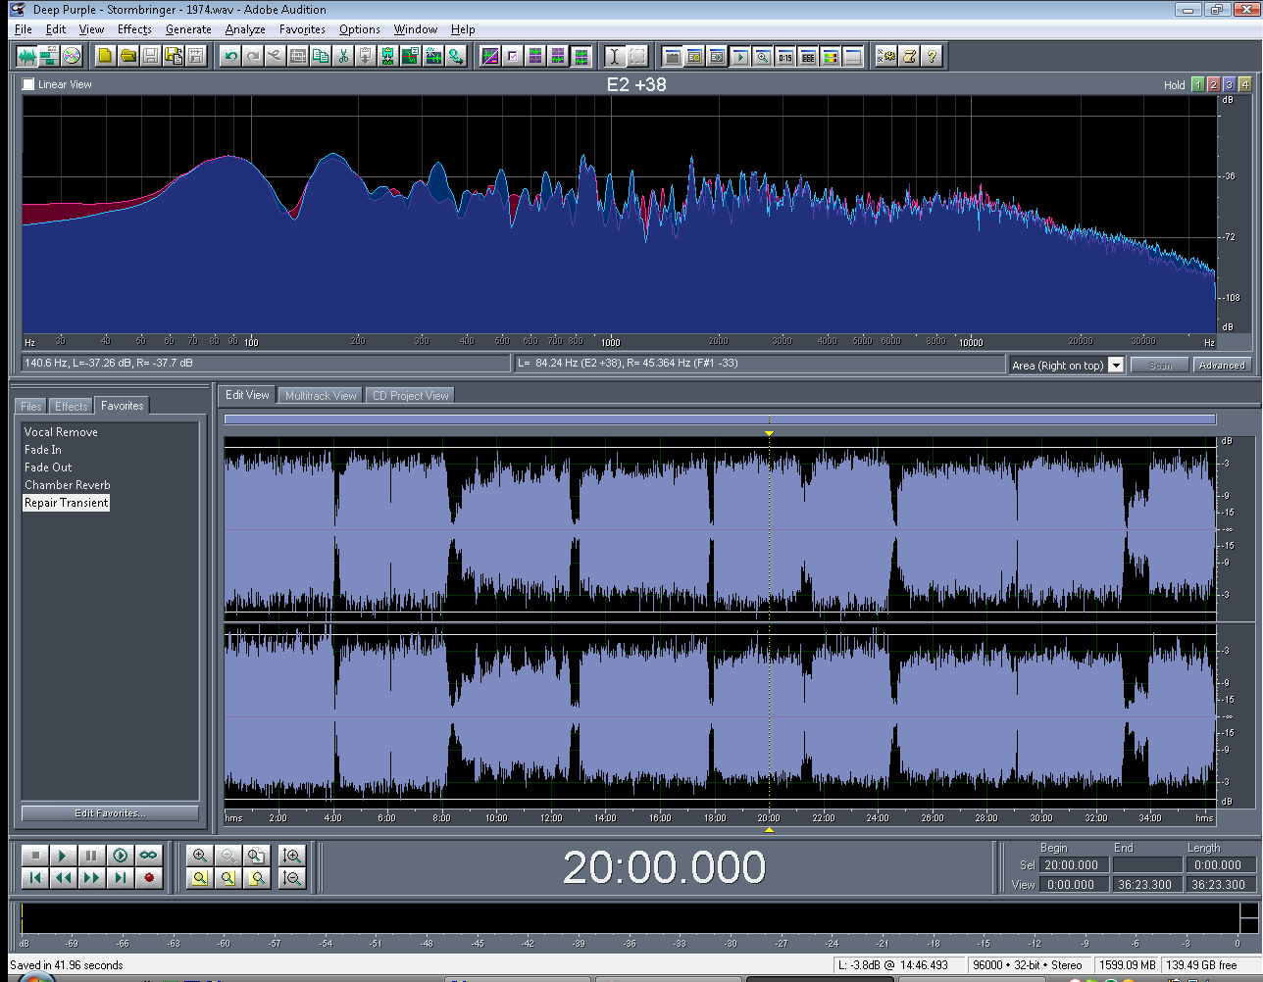Select the Time Selection I-beam tool
Image resolution: width=1263 pixels, height=982 pixels.
[x=614, y=56]
